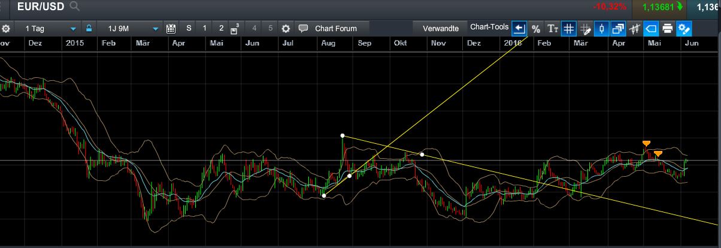Select the second orange marker on chart
This screenshot has height=248, width=721.
pyautogui.click(x=658, y=154)
